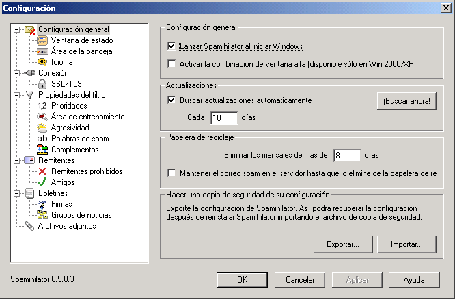Click the Ventana de estado tree icon
Image resolution: width=455 pixels, height=299 pixels.
click(x=42, y=40)
